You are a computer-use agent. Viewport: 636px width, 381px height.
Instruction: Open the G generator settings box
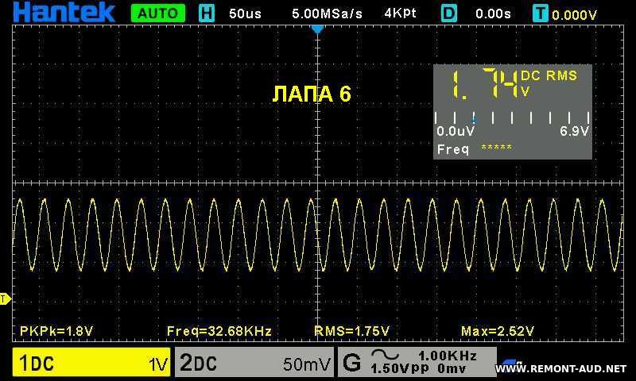pos(417,362)
